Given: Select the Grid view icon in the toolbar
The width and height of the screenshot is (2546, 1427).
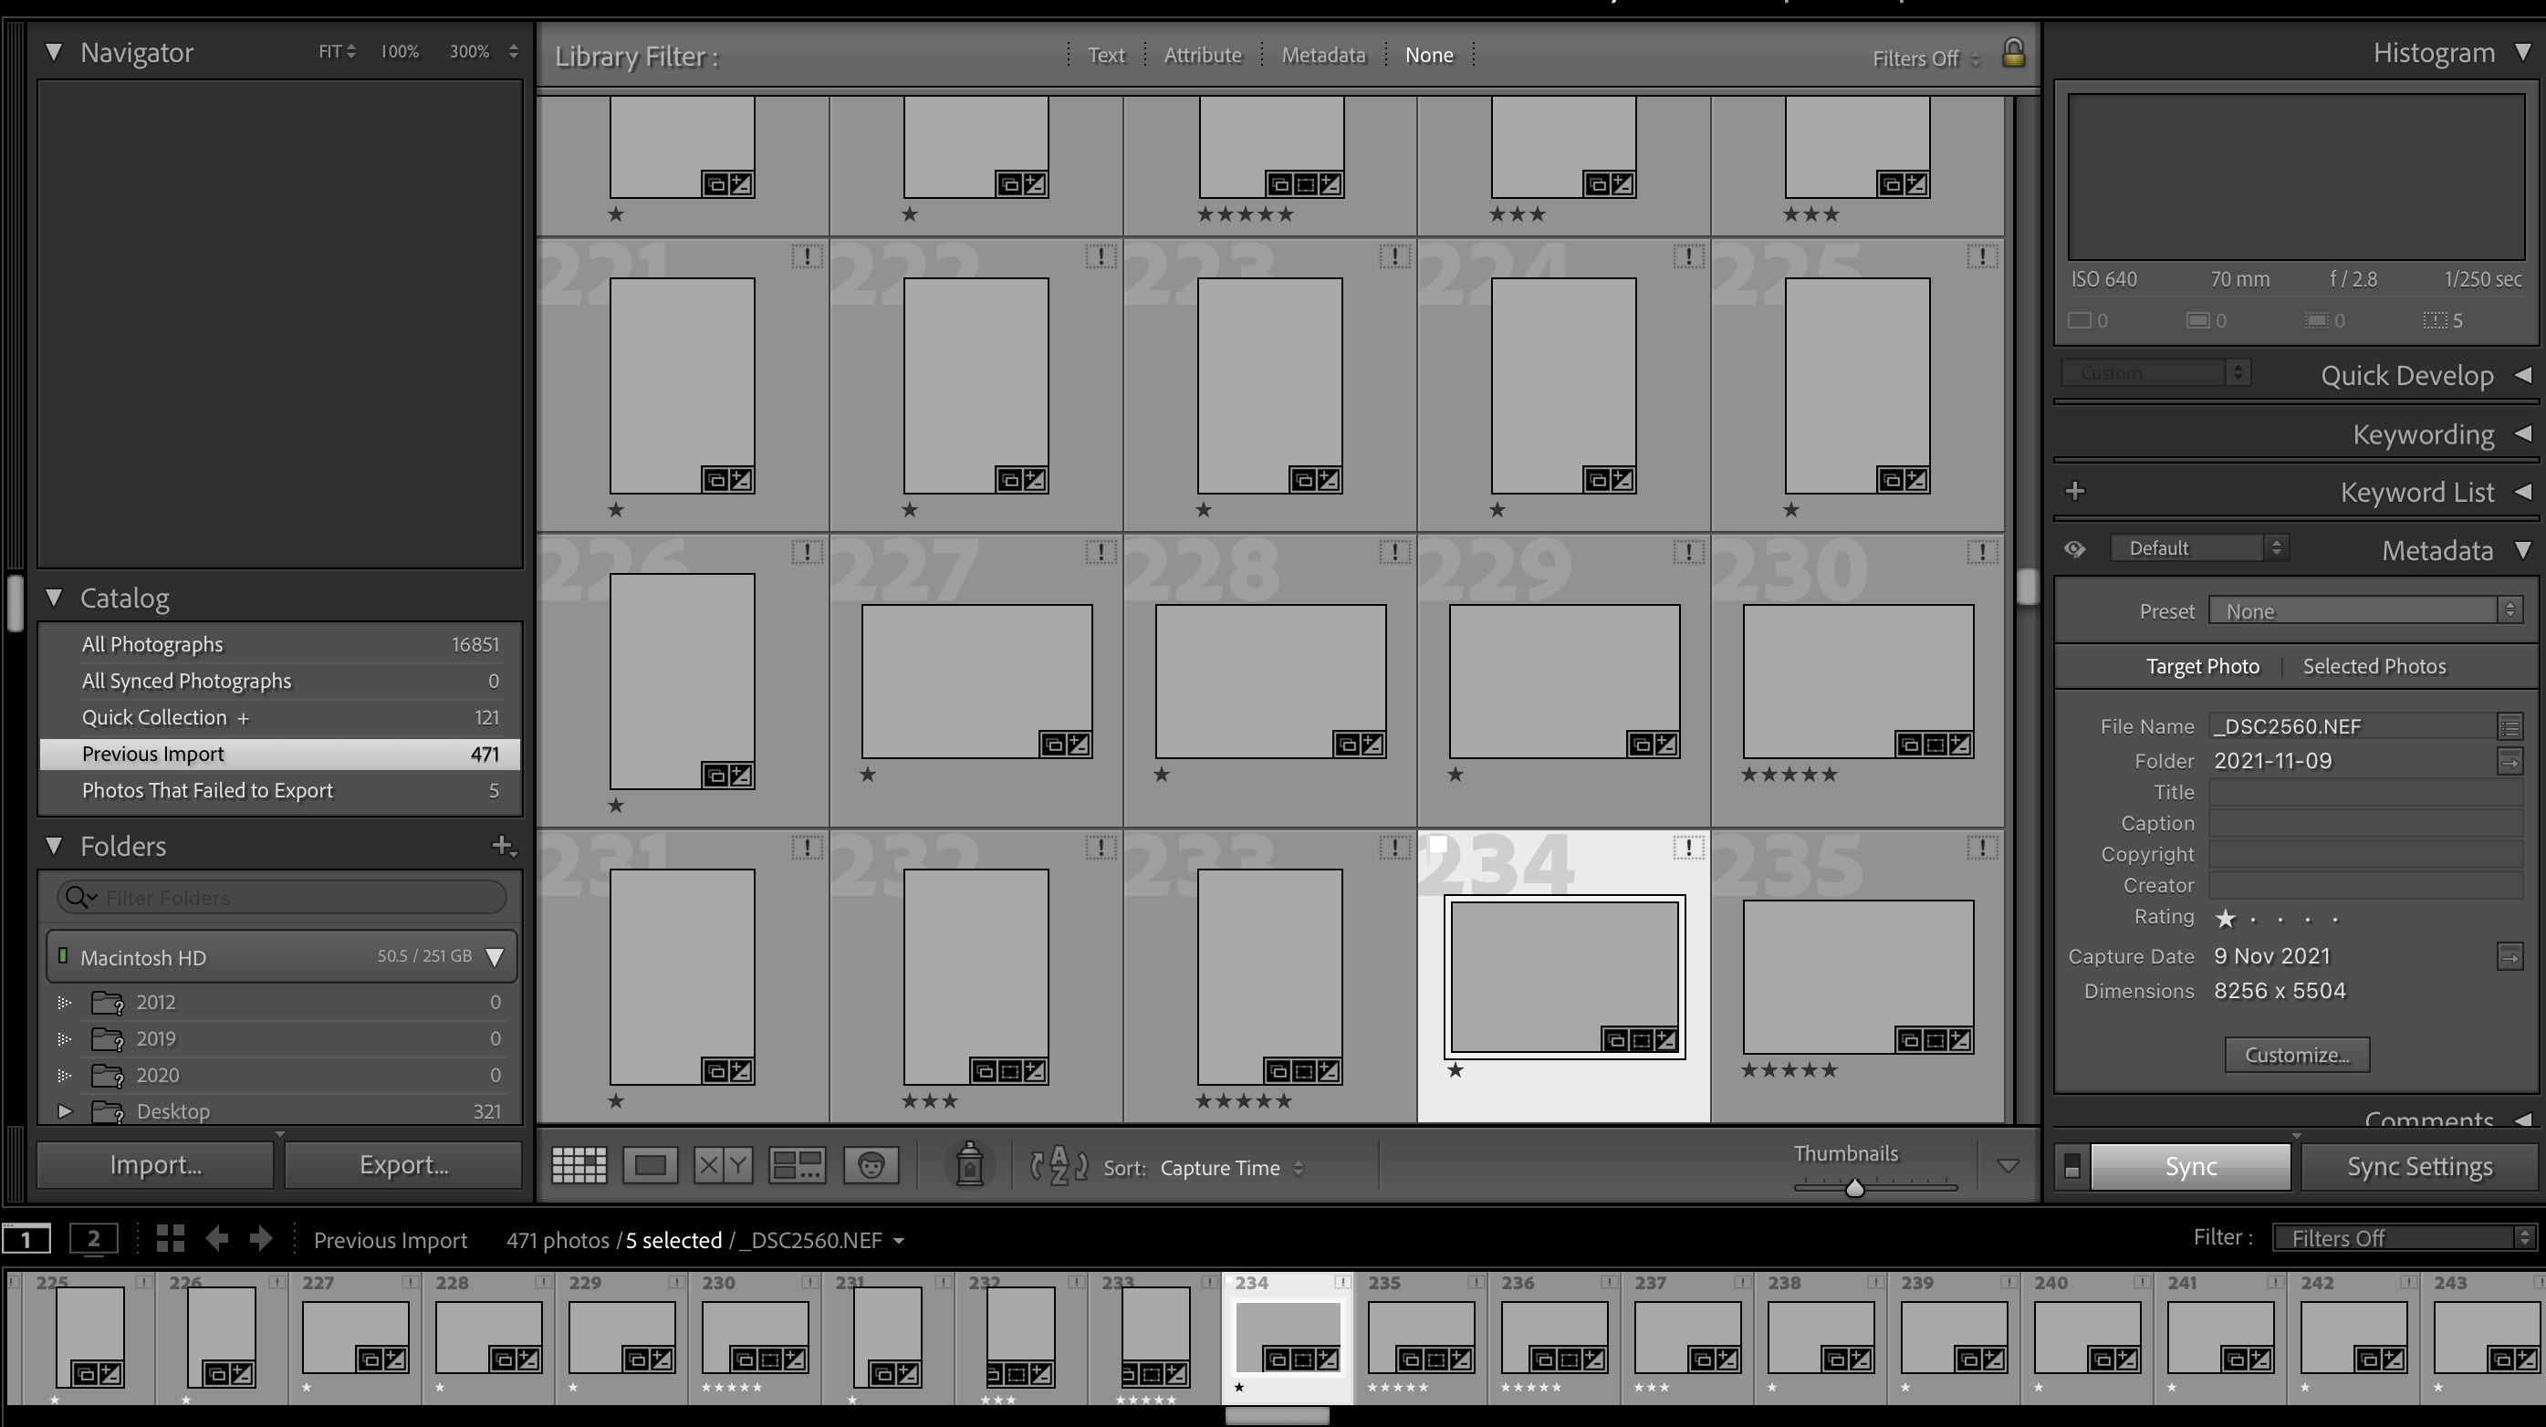Looking at the screenshot, I should tap(579, 1165).
